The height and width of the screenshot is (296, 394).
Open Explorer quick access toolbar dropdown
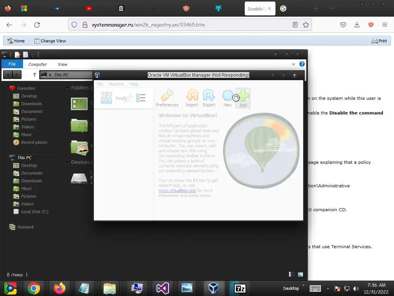33,55
